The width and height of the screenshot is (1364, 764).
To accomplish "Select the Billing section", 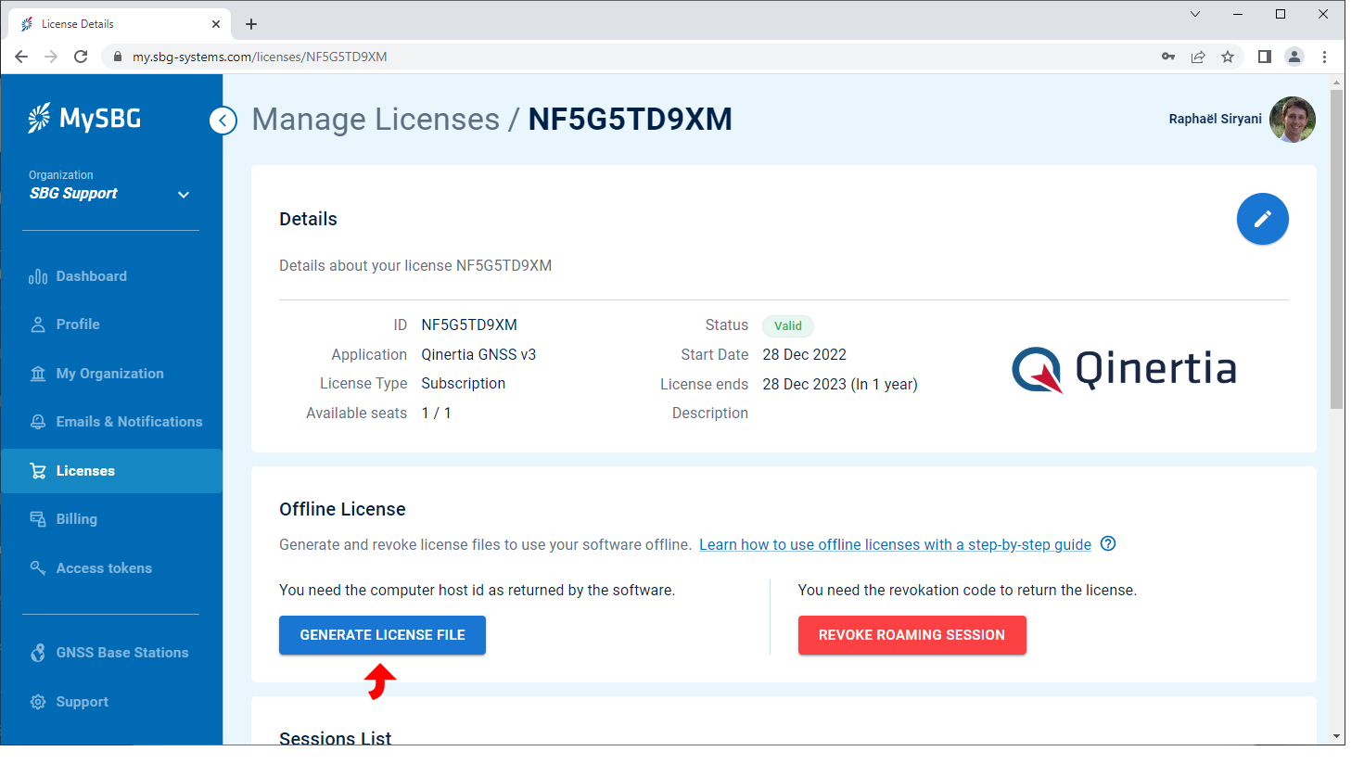I will tap(78, 518).
